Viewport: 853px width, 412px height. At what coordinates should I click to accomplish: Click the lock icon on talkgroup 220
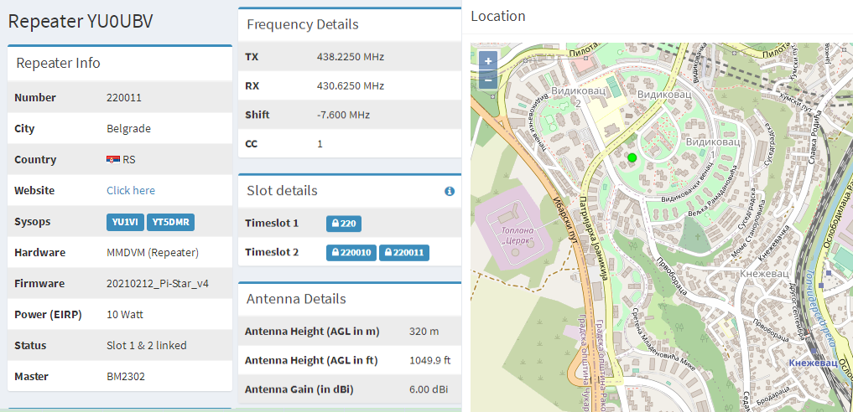(335, 224)
